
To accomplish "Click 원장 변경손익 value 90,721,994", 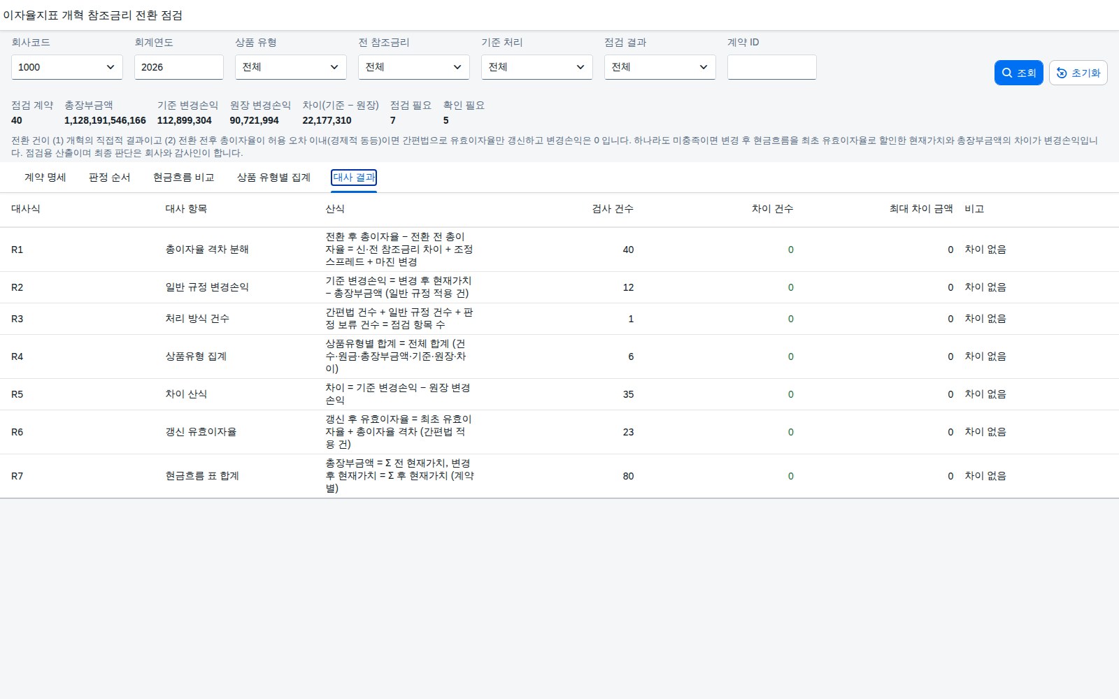I will point(255,120).
